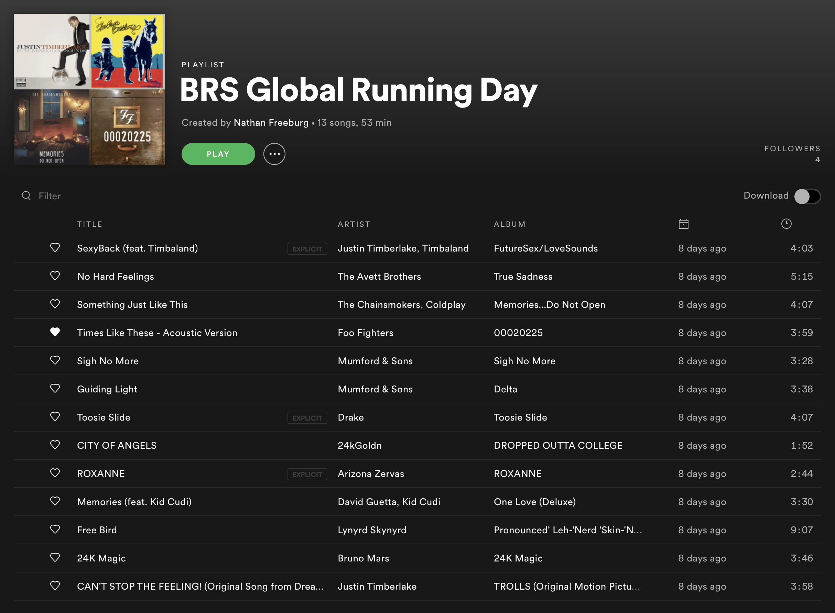Screen dimensions: 835x613
Task: Click the FOLLOWERS count label
Action: 792,149
